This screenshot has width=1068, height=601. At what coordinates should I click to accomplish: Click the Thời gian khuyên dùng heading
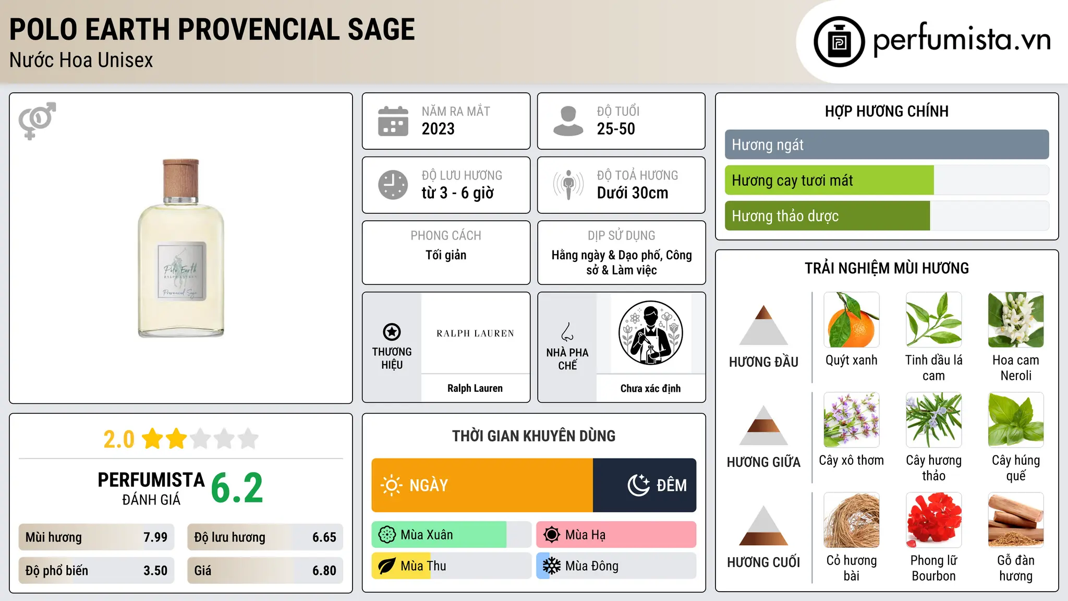click(533, 436)
